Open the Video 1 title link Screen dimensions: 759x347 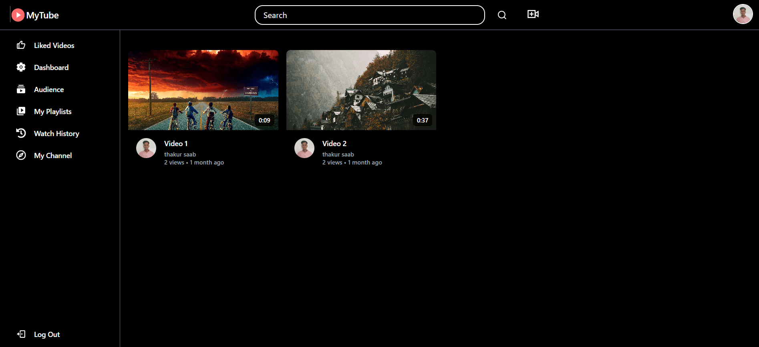tap(176, 144)
